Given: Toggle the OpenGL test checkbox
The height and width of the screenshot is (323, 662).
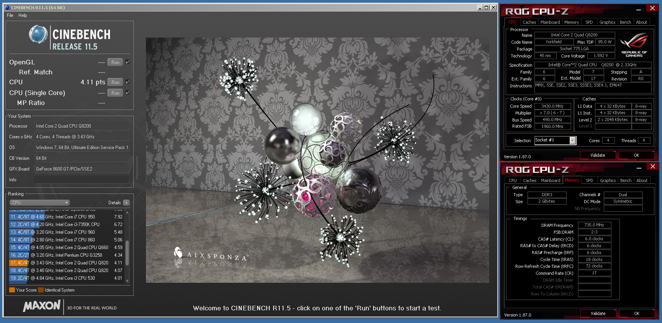Looking at the screenshot, I should coord(128,62).
